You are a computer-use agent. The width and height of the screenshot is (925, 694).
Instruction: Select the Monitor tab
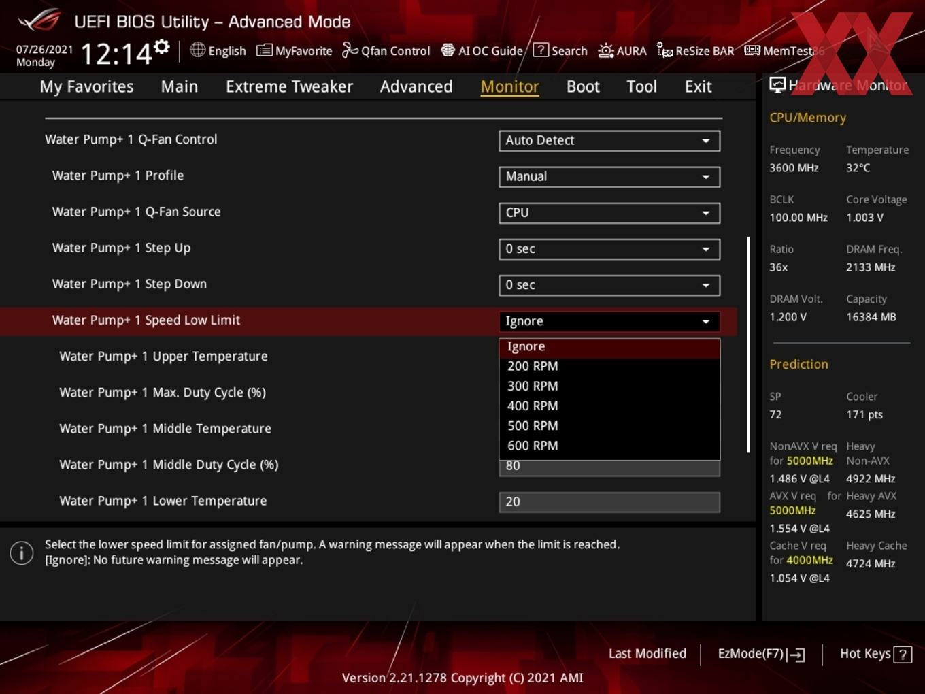coord(509,86)
